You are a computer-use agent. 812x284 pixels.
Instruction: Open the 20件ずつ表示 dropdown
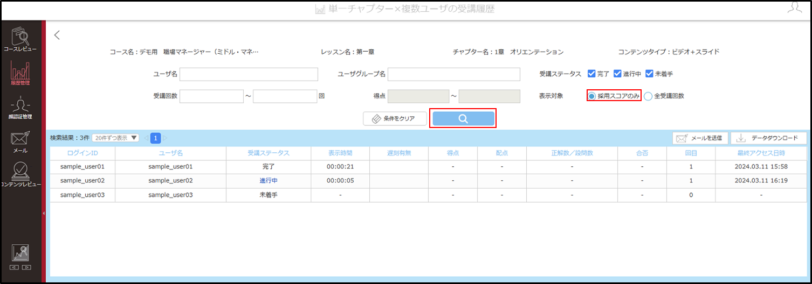(x=115, y=138)
